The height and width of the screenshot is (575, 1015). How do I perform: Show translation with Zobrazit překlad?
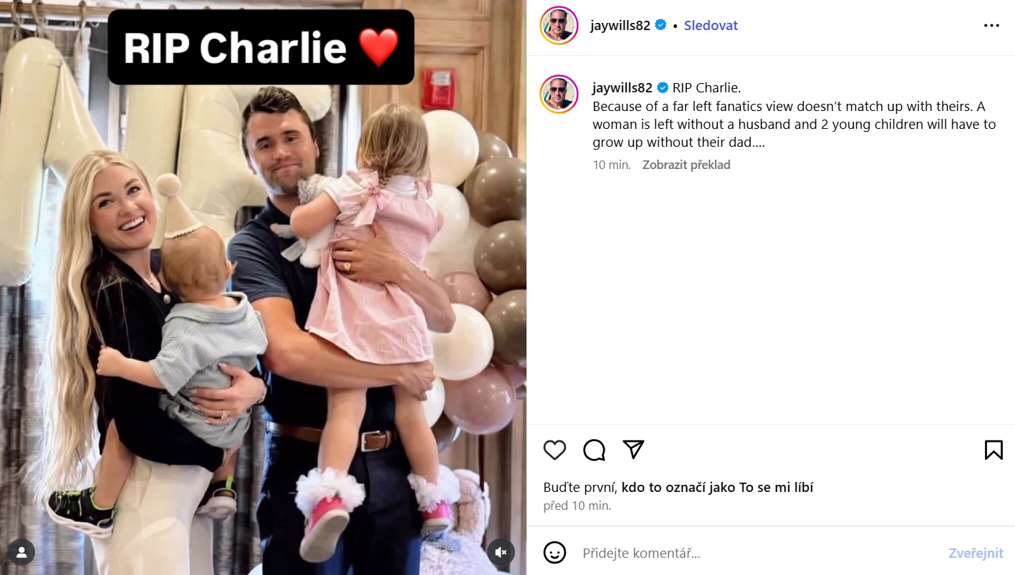(x=686, y=165)
